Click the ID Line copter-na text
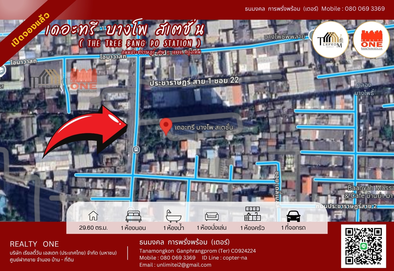Viewport: 394px width, 271px height. pyautogui.click(x=224, y=258)
